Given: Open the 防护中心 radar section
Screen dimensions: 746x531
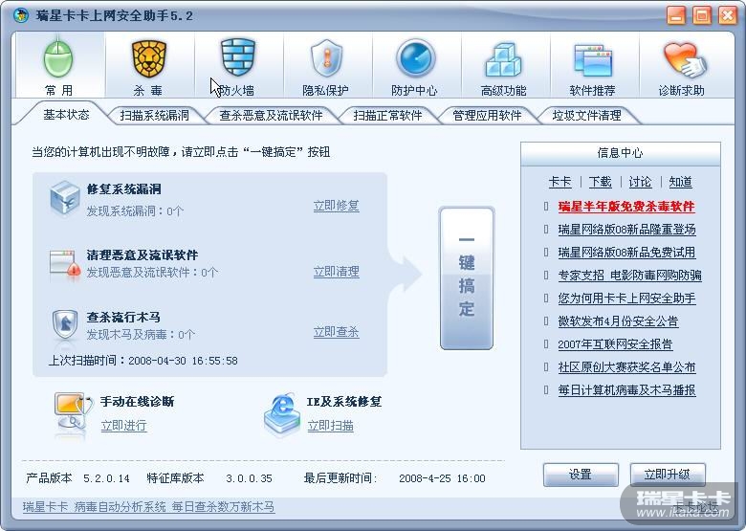Looking at the screenshot, I should (x=415, y=66).
